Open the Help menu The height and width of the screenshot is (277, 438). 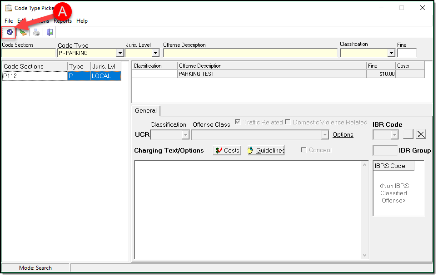82,21
